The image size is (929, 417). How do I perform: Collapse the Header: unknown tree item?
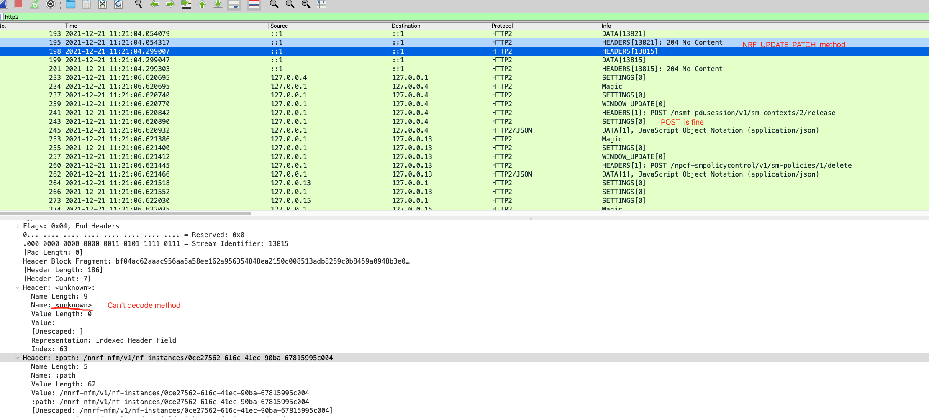pyautogui.click(x=17, y=287)
